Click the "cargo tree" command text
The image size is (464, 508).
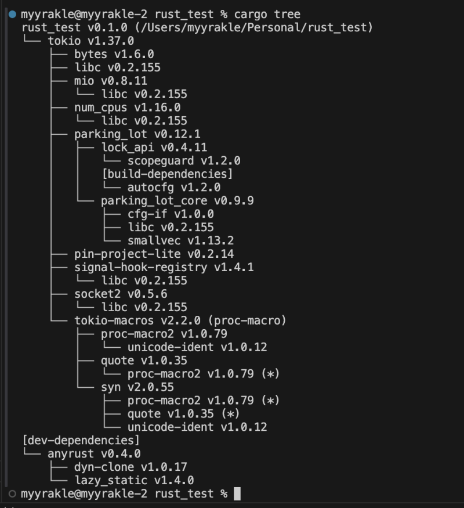pos(267,14)
